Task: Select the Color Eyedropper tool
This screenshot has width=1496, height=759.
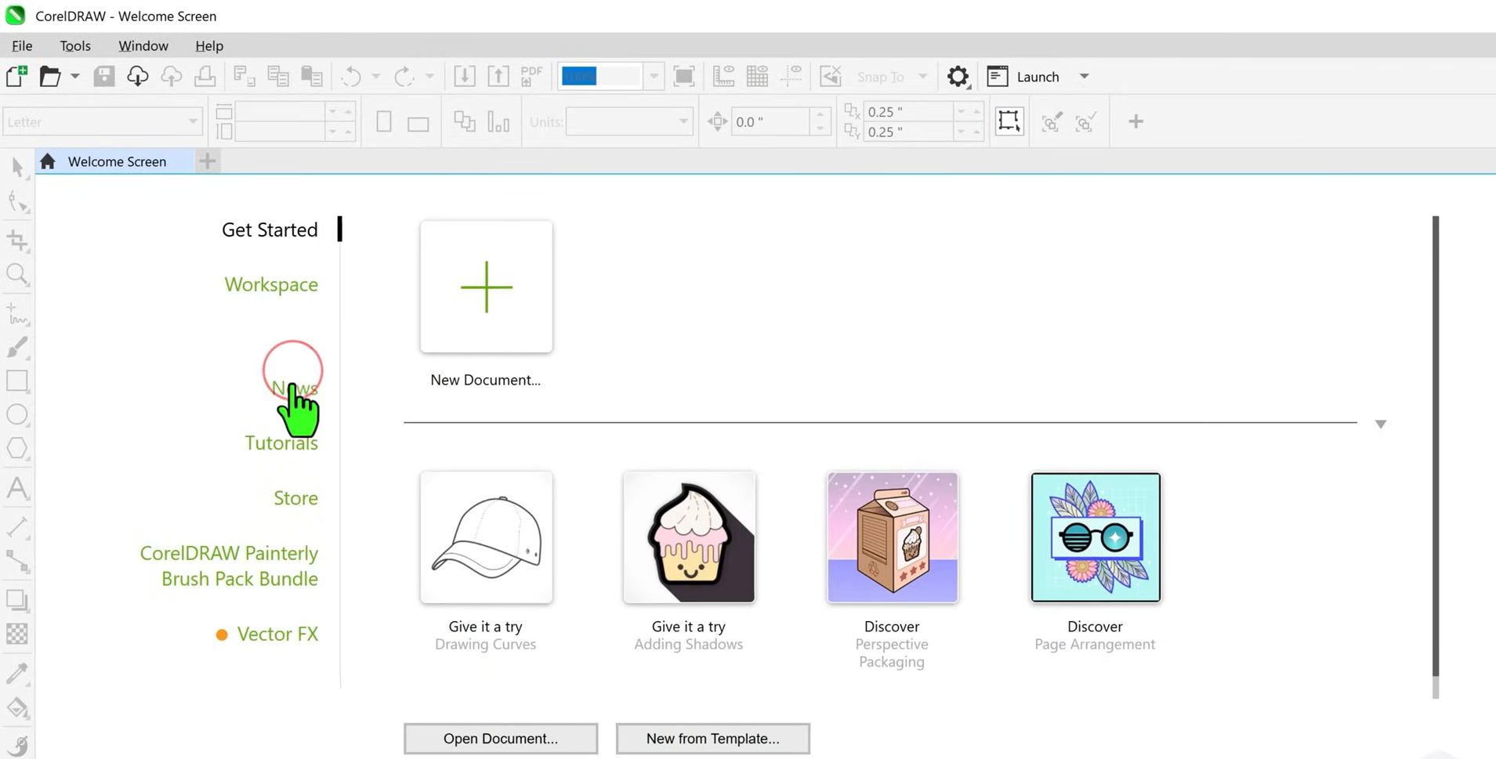Action: click(x=17, y=673)
